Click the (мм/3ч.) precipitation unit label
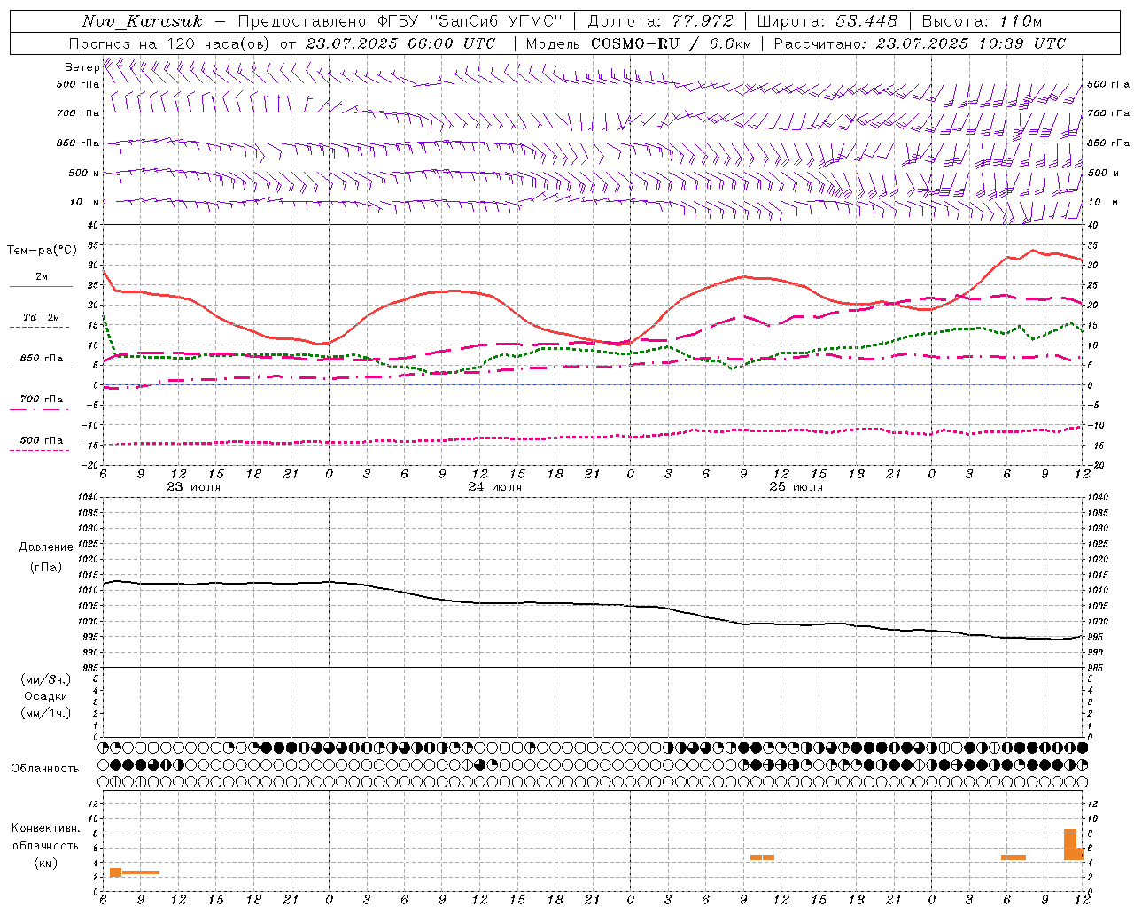 [46, 679]
